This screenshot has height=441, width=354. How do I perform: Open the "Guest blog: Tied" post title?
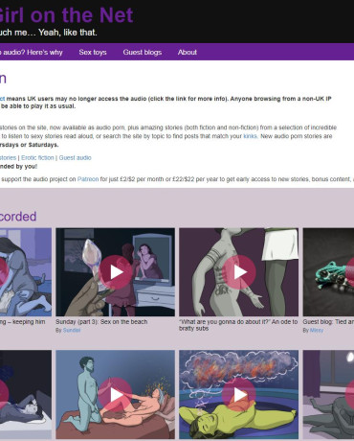(328, 322)
